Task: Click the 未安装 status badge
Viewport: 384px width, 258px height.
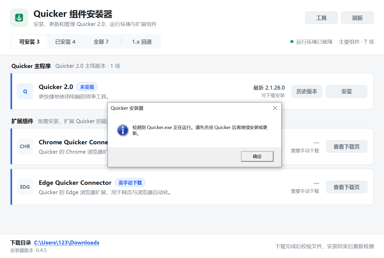Action: click(x=87, y=87)
